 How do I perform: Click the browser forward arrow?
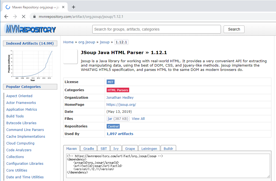pos(15,17)
